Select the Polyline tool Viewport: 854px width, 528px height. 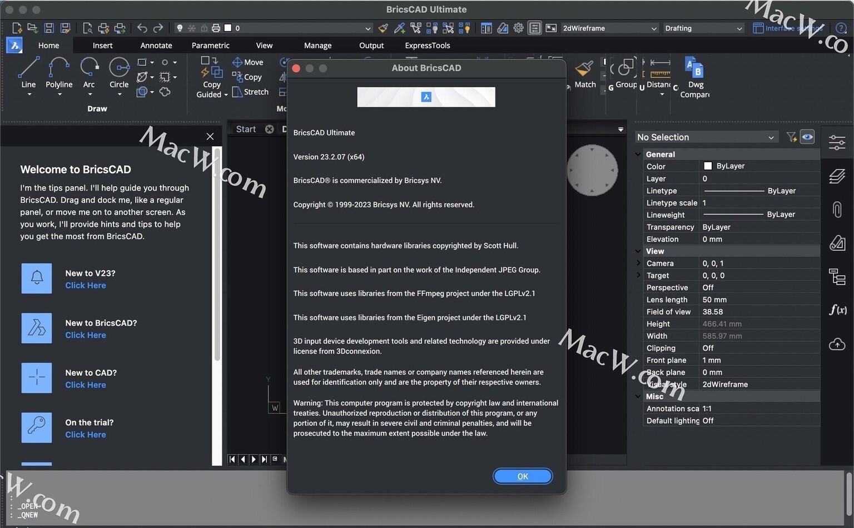point(59,73)
